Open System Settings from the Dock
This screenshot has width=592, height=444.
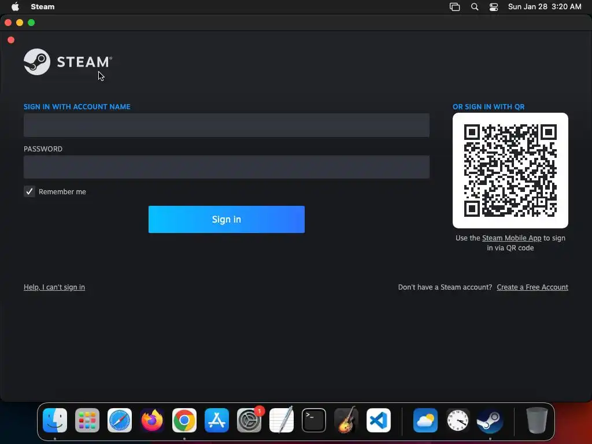tap(249, 420)
